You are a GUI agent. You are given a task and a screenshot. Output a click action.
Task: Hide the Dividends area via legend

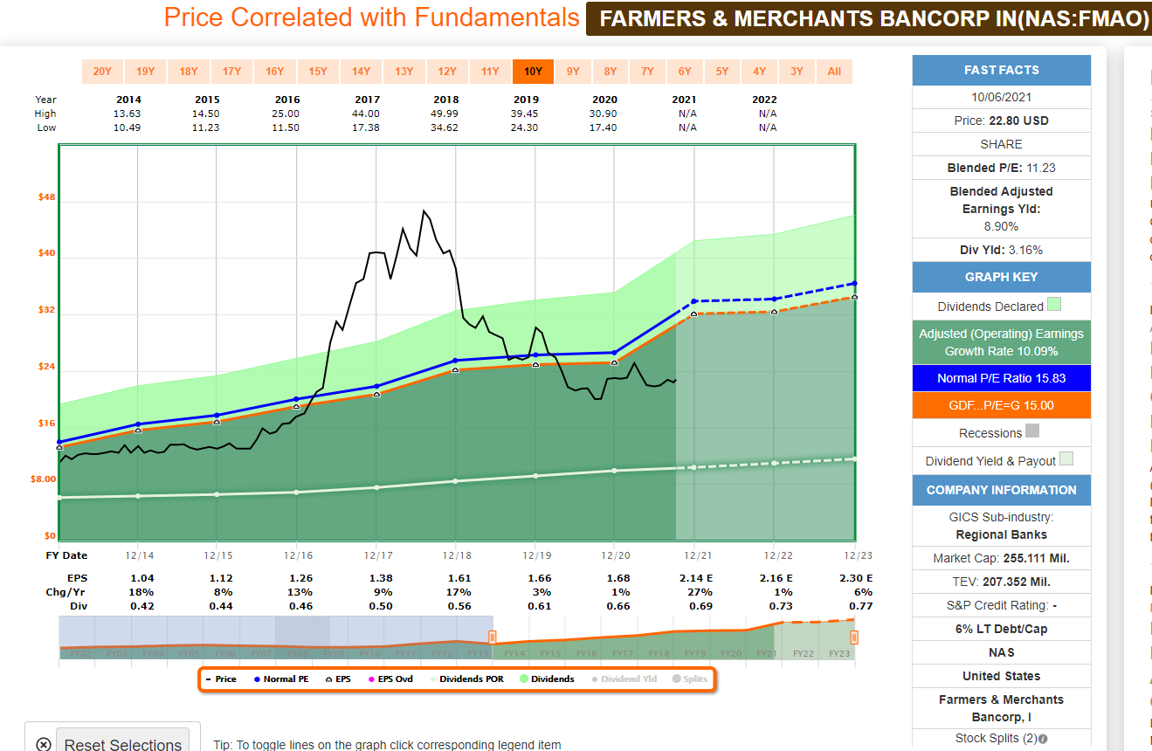pyautogui.click(x=548, y=679)
